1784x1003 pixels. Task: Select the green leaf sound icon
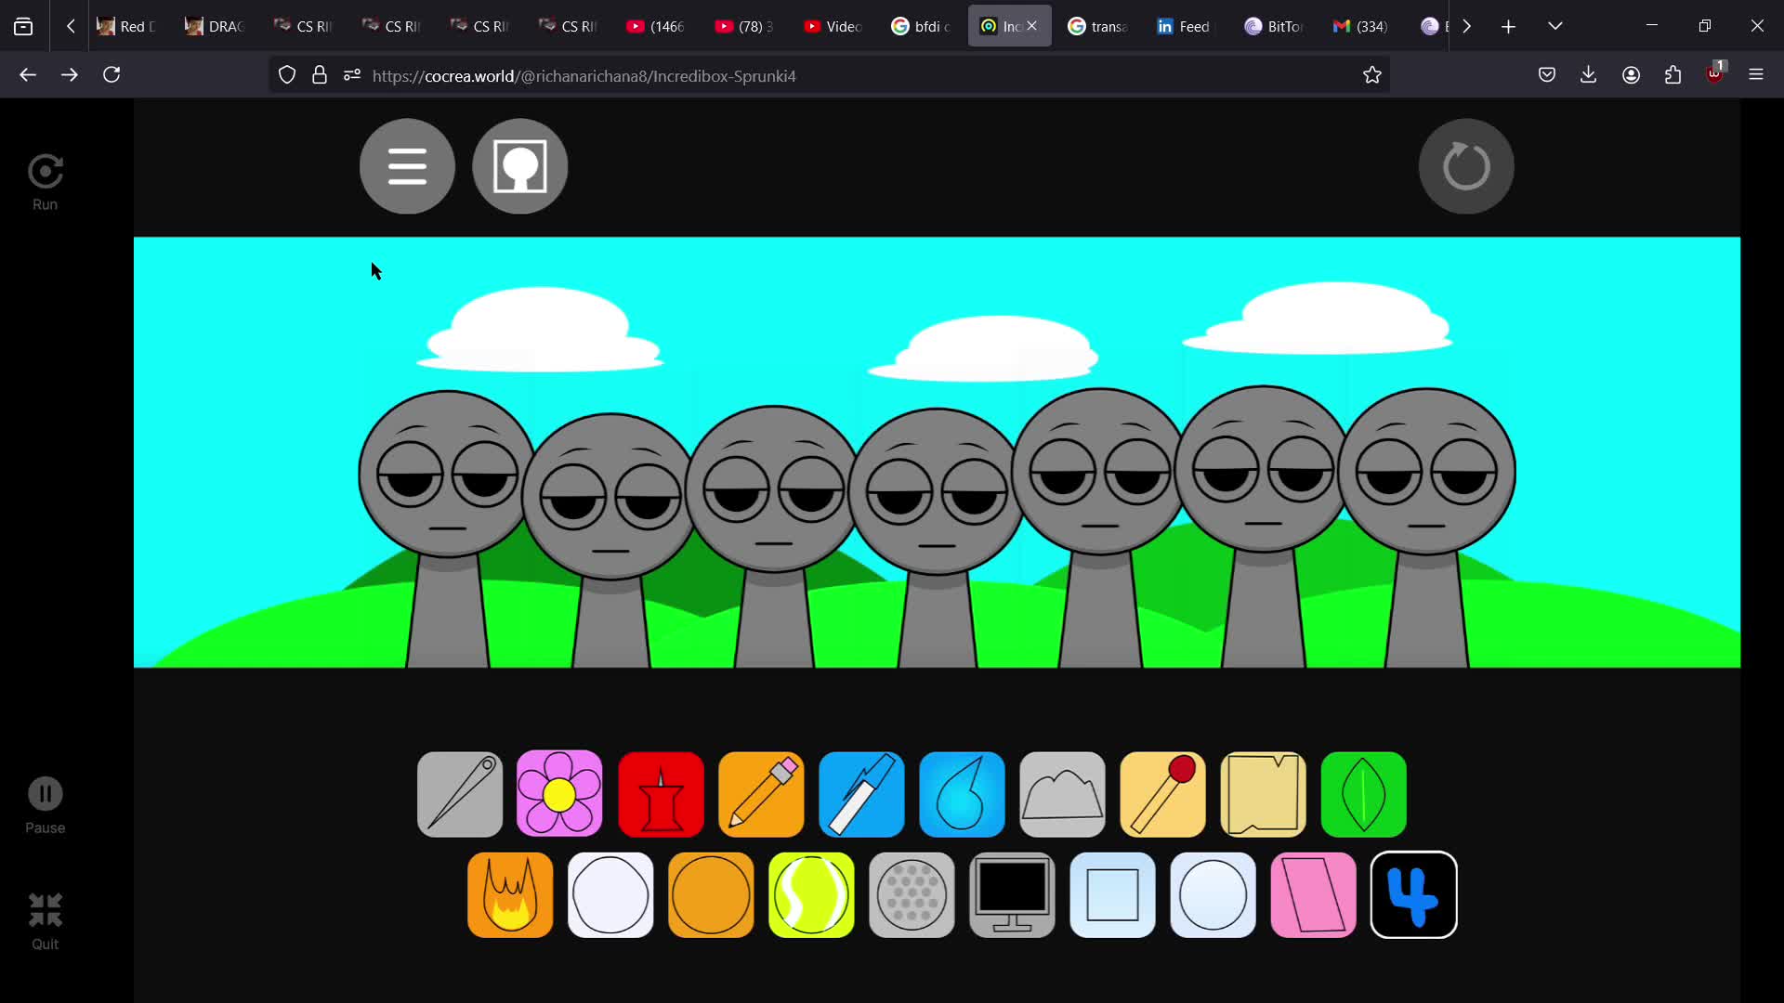1363,794
